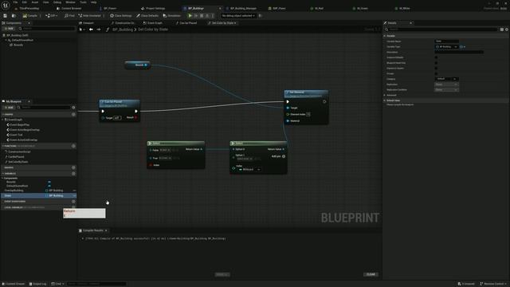510x287 pixels.
Task: Open Class Defaults
Action: 147,16
